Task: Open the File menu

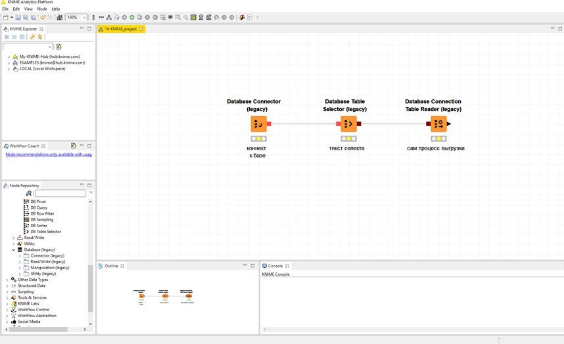Action: [5, 9]
